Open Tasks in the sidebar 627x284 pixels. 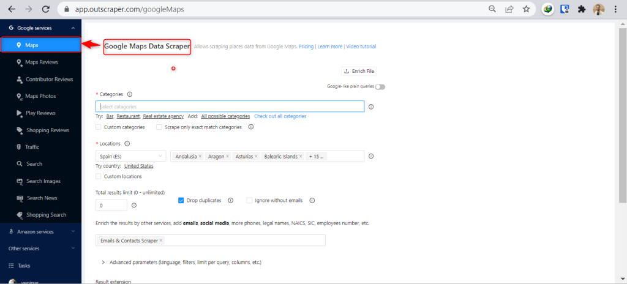[24, 266]
